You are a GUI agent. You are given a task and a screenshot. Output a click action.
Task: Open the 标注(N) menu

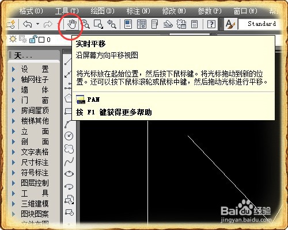[138, 11]
